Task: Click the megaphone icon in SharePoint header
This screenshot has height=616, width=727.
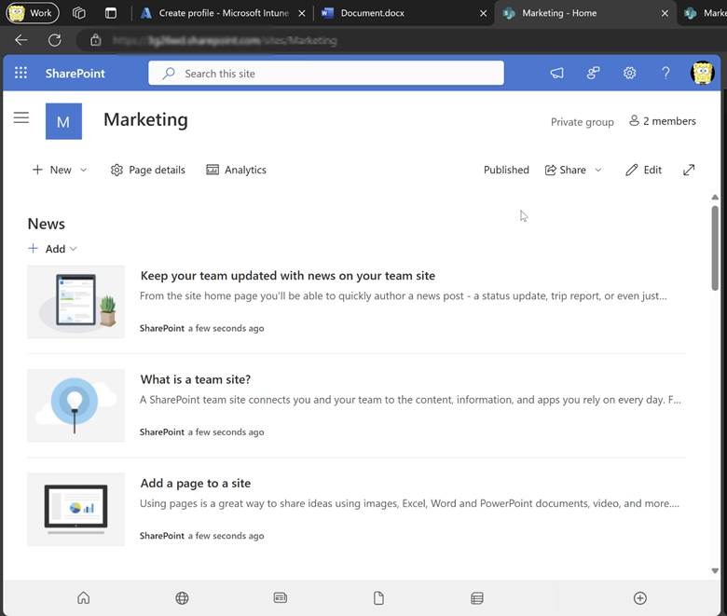Action: click(x=556, y=74)
